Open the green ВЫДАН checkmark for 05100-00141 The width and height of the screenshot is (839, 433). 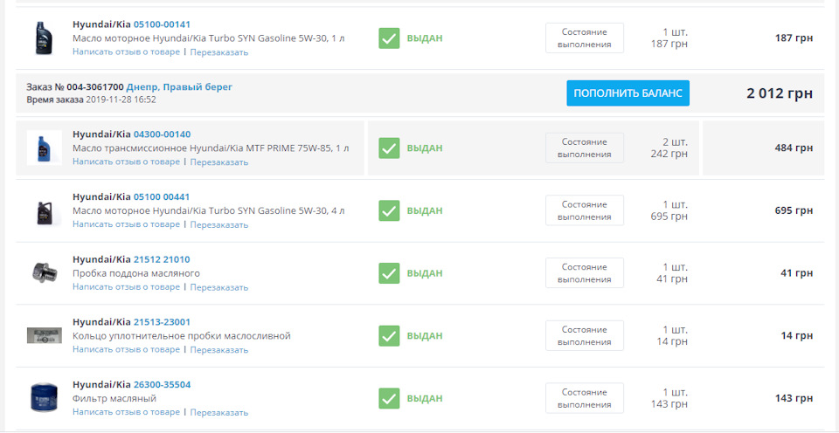(389, 38)
